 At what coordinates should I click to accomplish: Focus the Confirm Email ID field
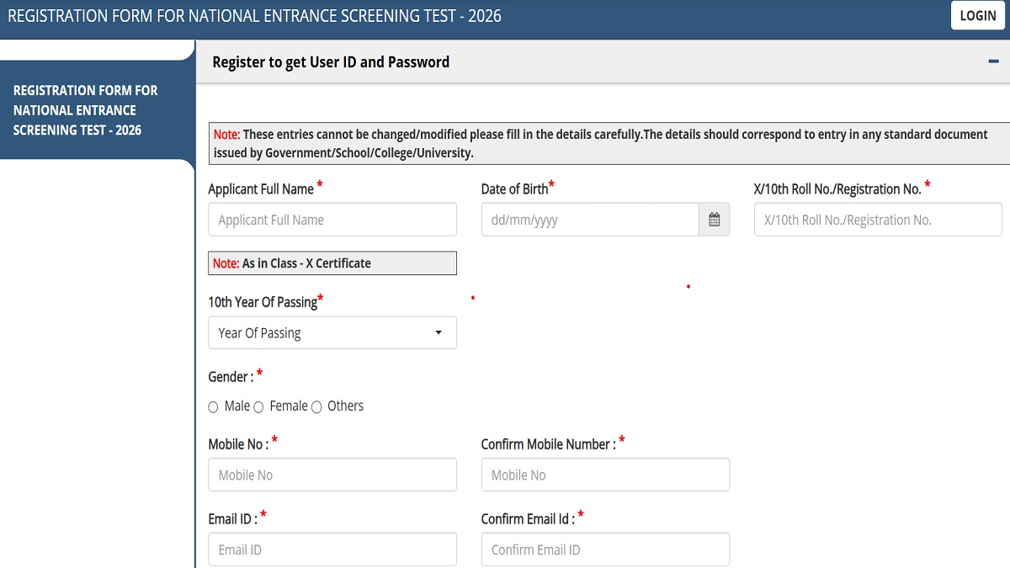(604, 549)
